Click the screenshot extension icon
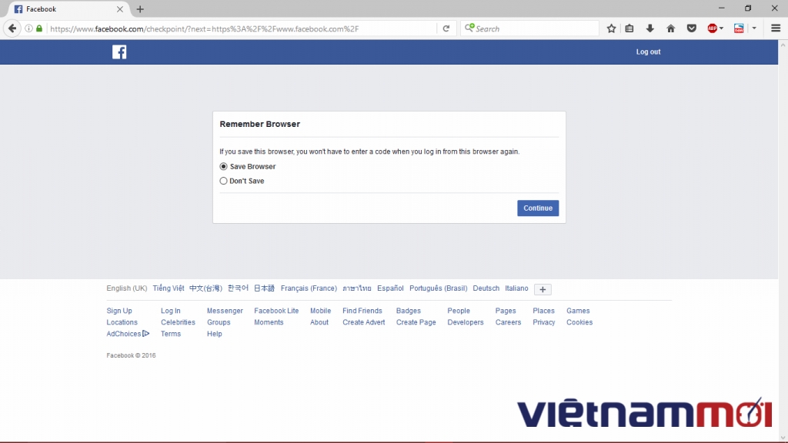Viewport: 788px width, 443px height. pos(739,28)
